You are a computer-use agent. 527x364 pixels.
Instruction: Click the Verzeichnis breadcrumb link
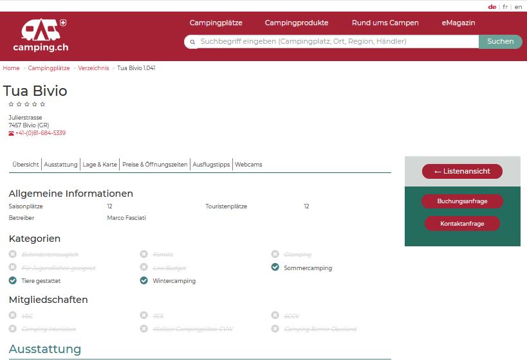click(93, 68)
